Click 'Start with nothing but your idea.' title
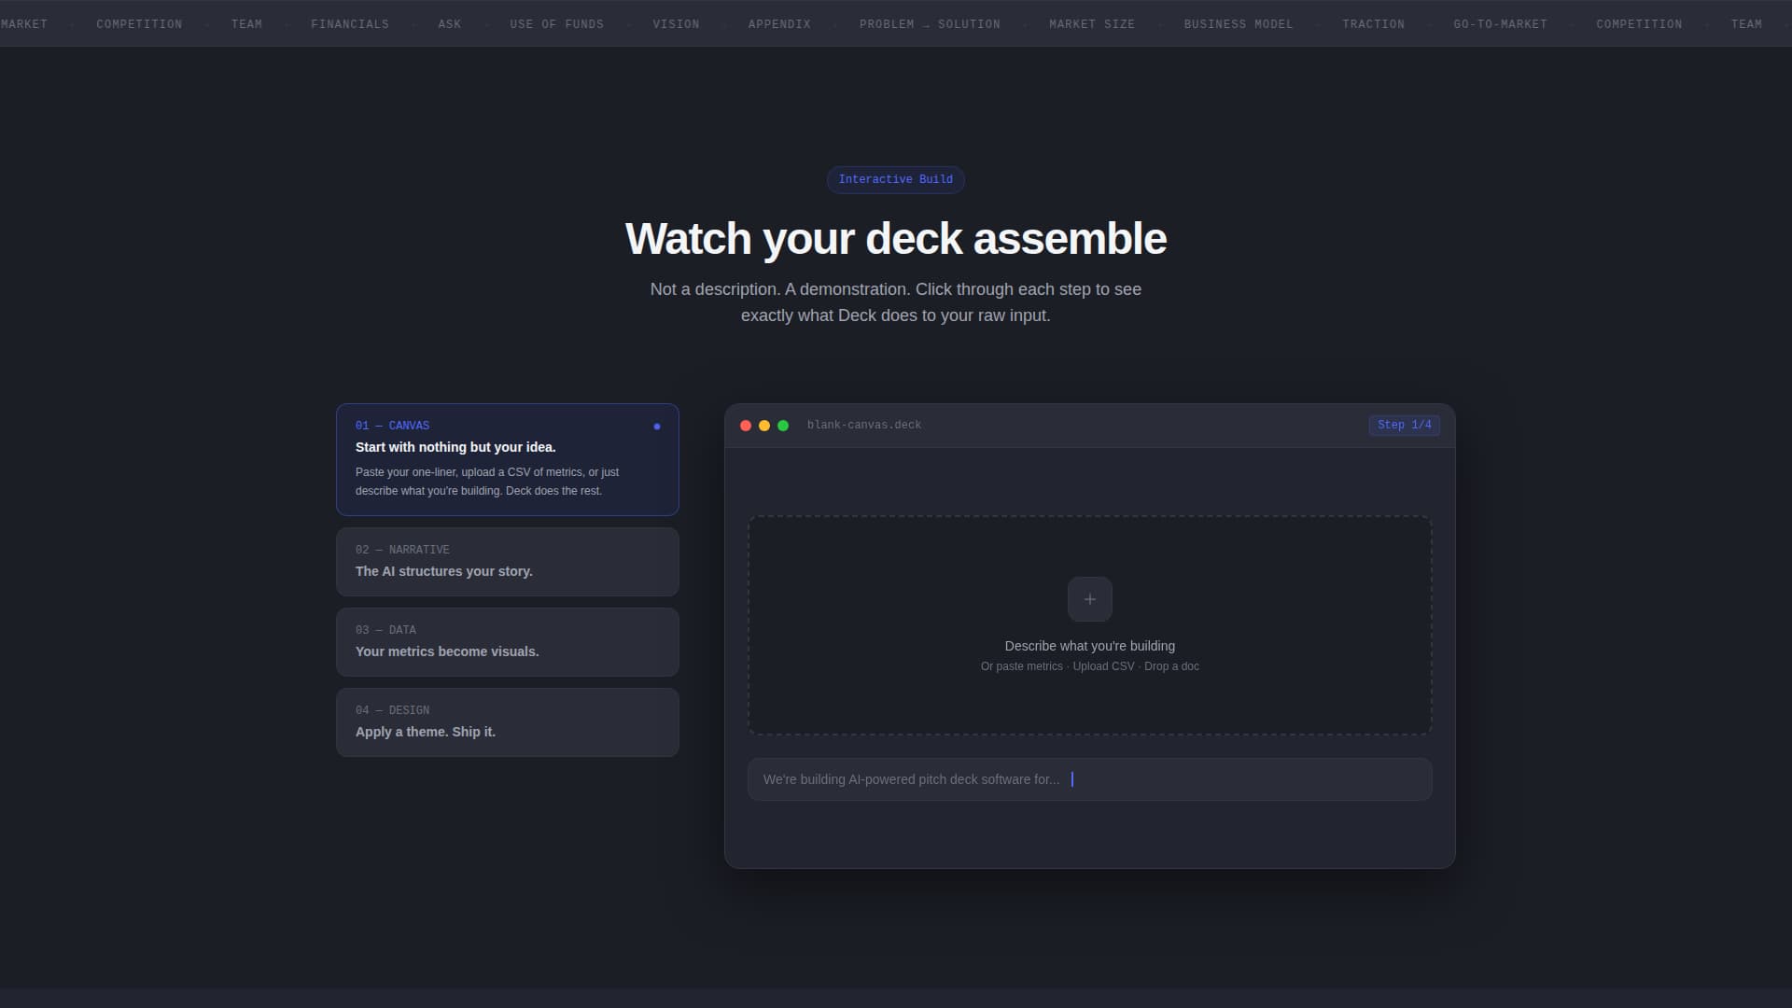The image size is (1792, 1008). click(455, 447)
